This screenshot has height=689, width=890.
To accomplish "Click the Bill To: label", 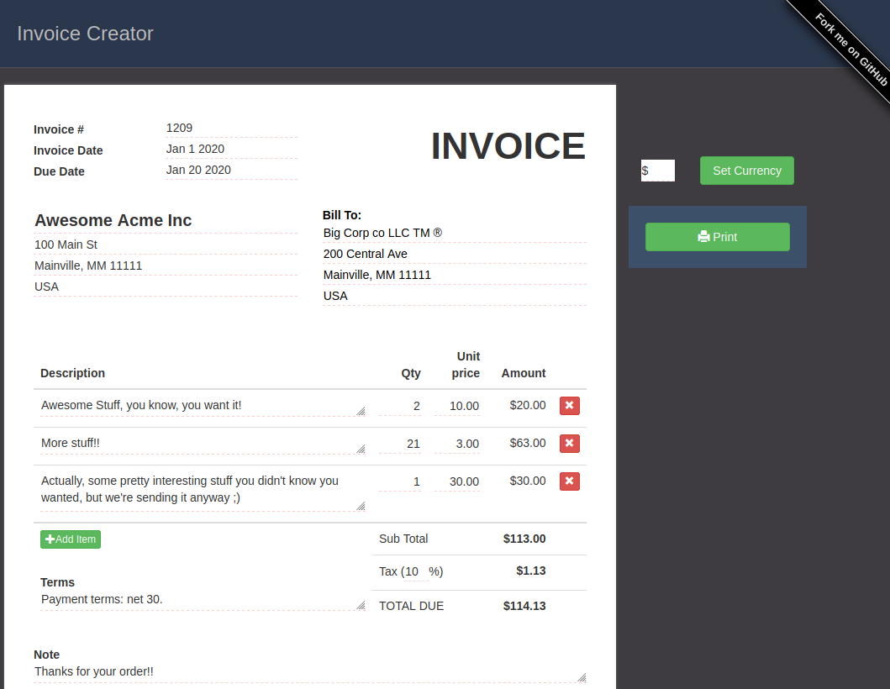I will pyautogui.click(x=342, y=215).
